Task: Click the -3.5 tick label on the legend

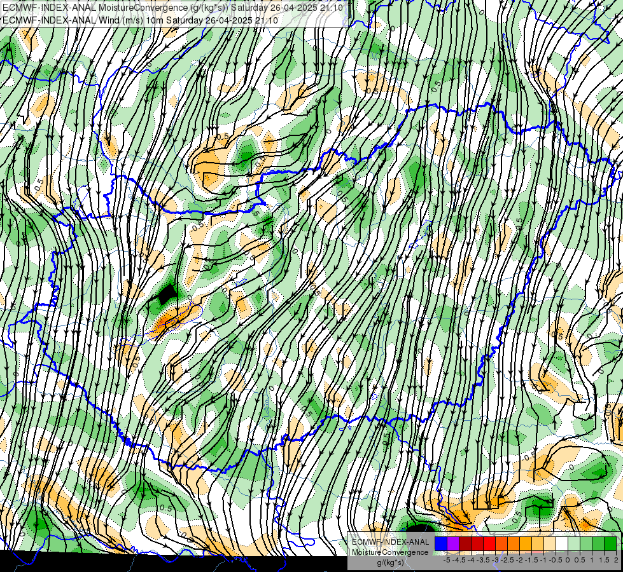Action: (x=483, y=560)
